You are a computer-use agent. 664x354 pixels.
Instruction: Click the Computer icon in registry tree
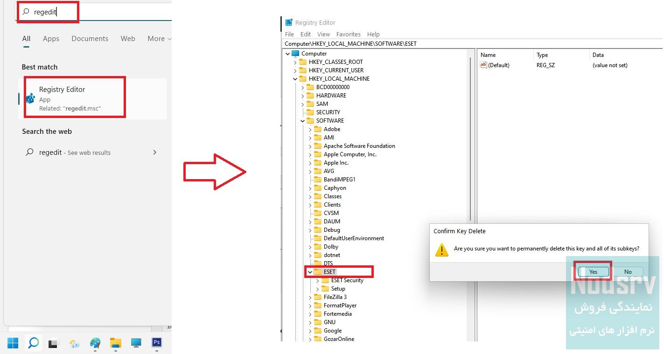[295, 54]
